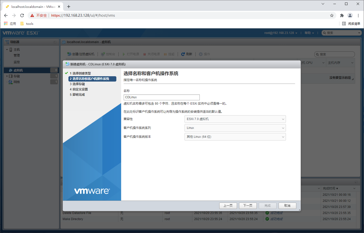Click the 挂起 toolbar button

[x=169, y=54]
